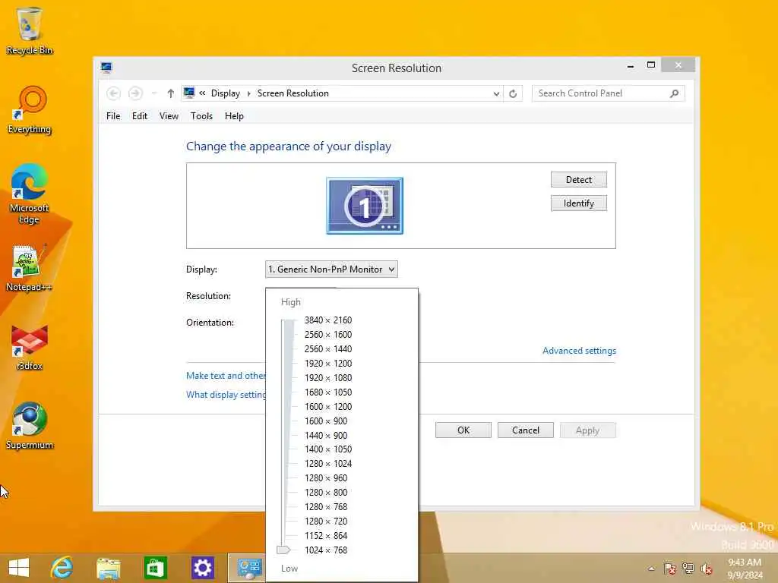Open the Everything desktop shortcut
The image size is (778, 583).
click(30, 110)
